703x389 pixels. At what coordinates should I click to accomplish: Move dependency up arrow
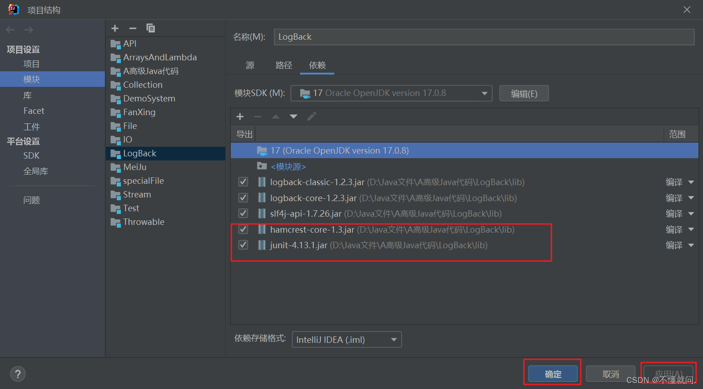[x=276, y=117]
